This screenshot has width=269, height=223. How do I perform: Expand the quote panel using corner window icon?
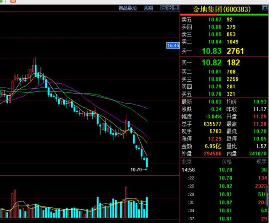(265, 7)
